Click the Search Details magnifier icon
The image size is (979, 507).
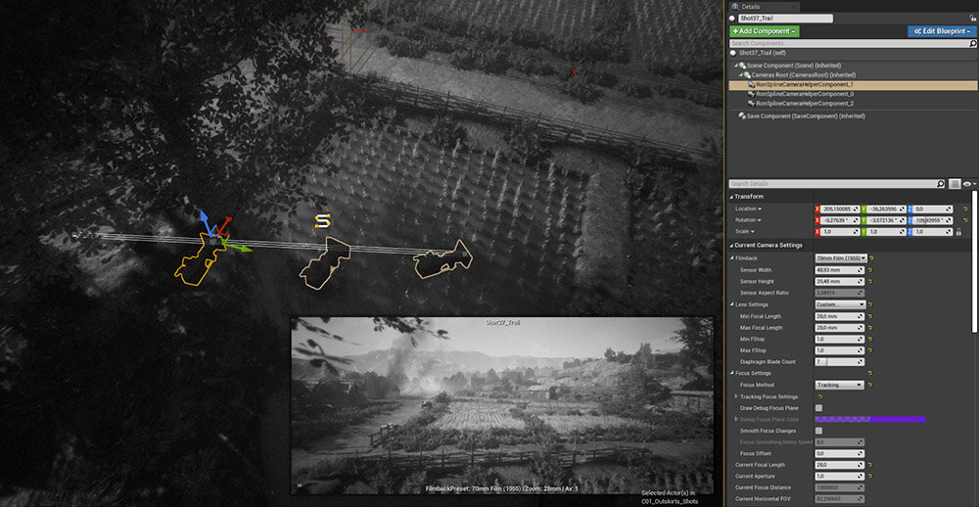940,184
